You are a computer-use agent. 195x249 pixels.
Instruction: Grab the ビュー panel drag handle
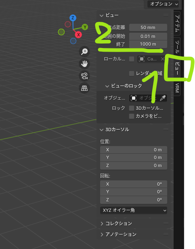[x=166, y=15]
